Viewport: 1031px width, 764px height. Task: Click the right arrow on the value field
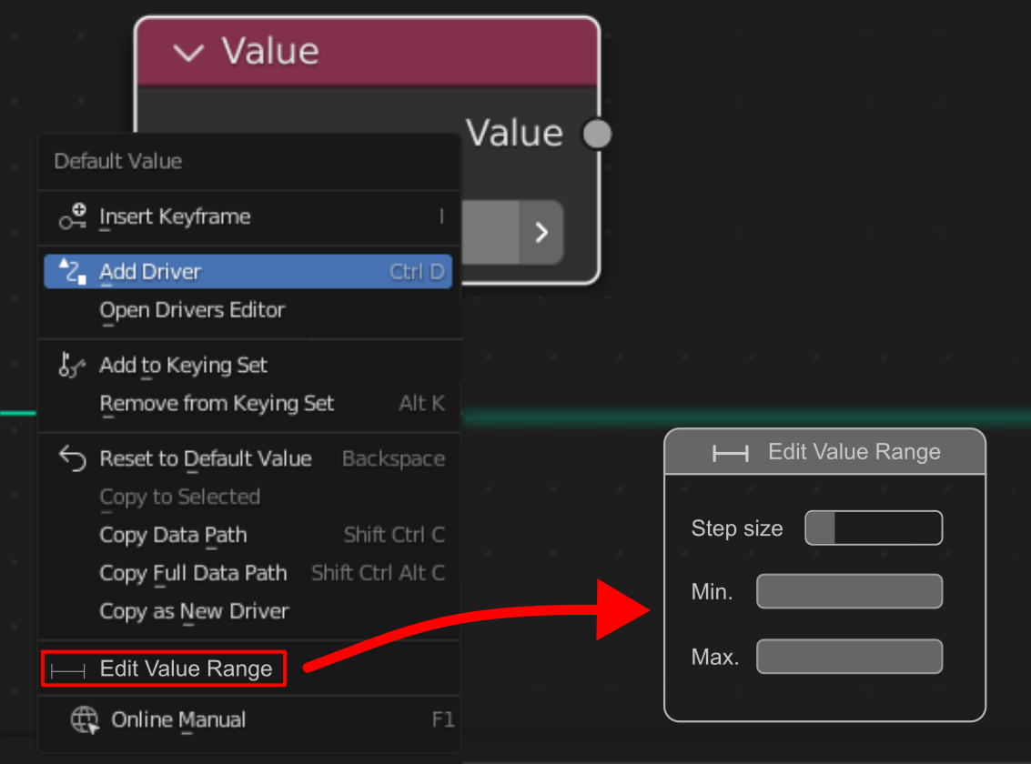(541, 233)
